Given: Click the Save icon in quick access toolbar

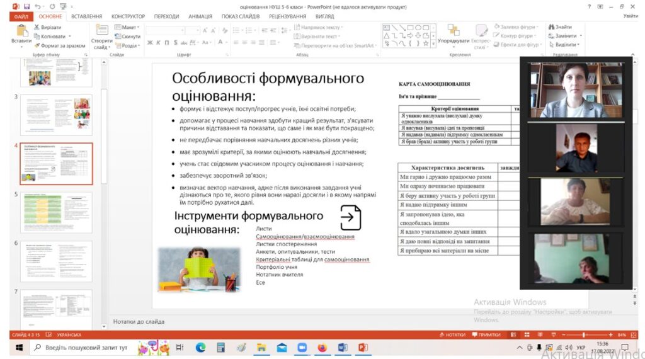Looking at the screenshot, I should click(27, 6).
